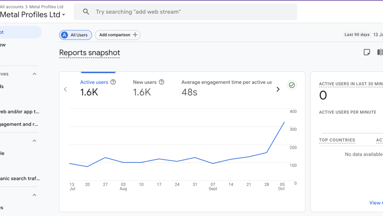The width and height of the screenshot is (383, 216).
Task: Collapse the third sidebar section chevron
Action: [34, 195]
